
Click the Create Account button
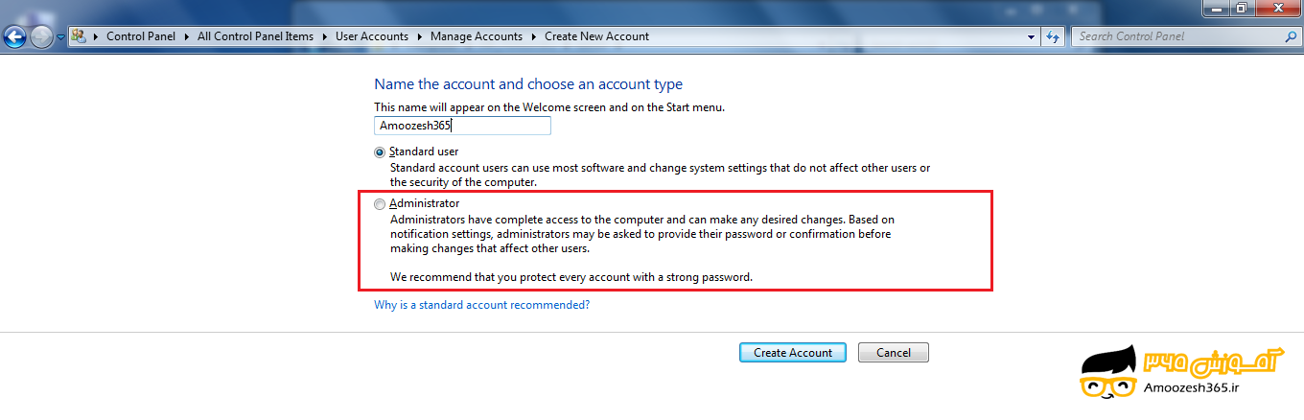click(x=793, y=353)
